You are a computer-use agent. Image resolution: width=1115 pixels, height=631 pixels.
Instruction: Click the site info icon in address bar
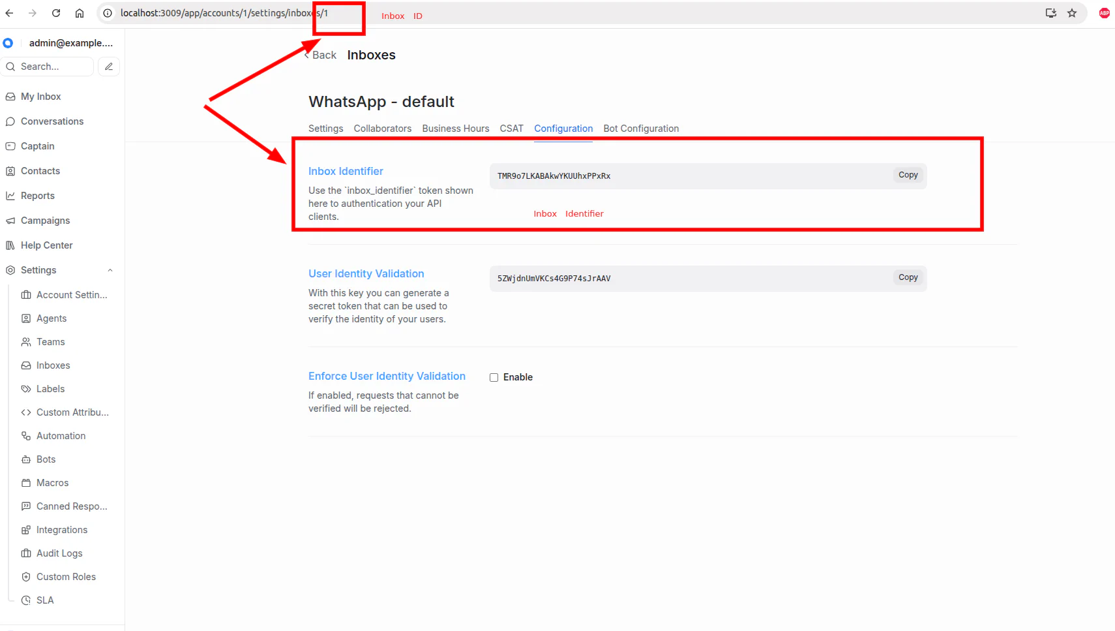coord(108,13)
